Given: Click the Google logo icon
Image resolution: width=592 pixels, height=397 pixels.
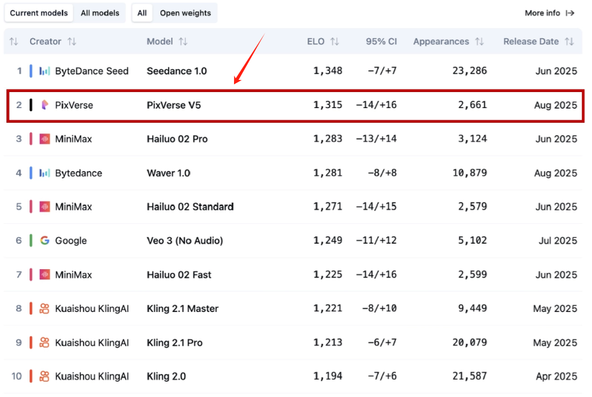Looking at the screenshot, I should 45,240.
